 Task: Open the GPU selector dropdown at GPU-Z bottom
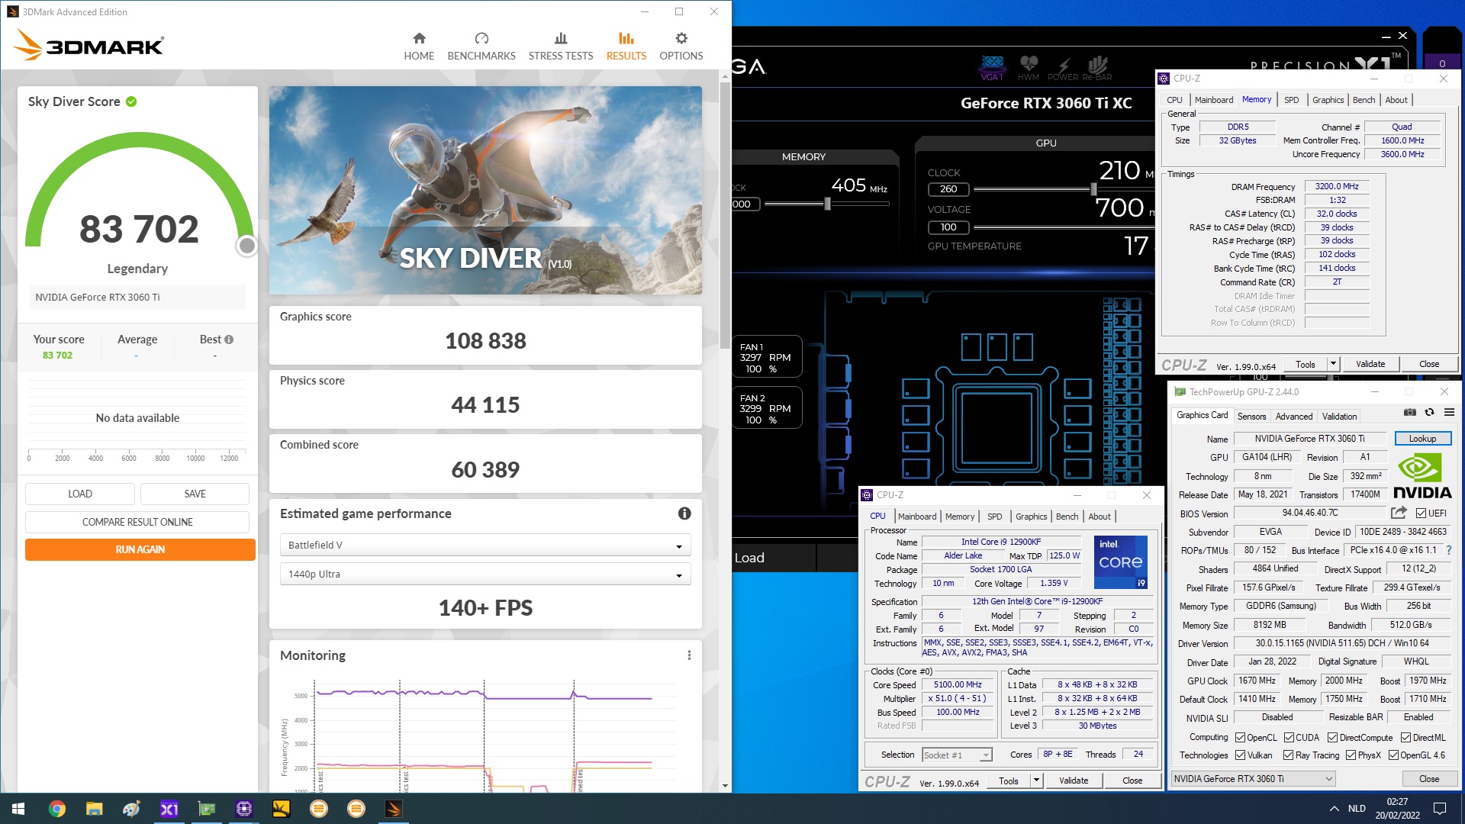tap(1253, 779)
